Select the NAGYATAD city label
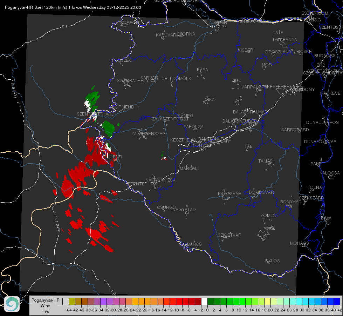The height and width of the screenshot is (316, 343). point(184,209)
